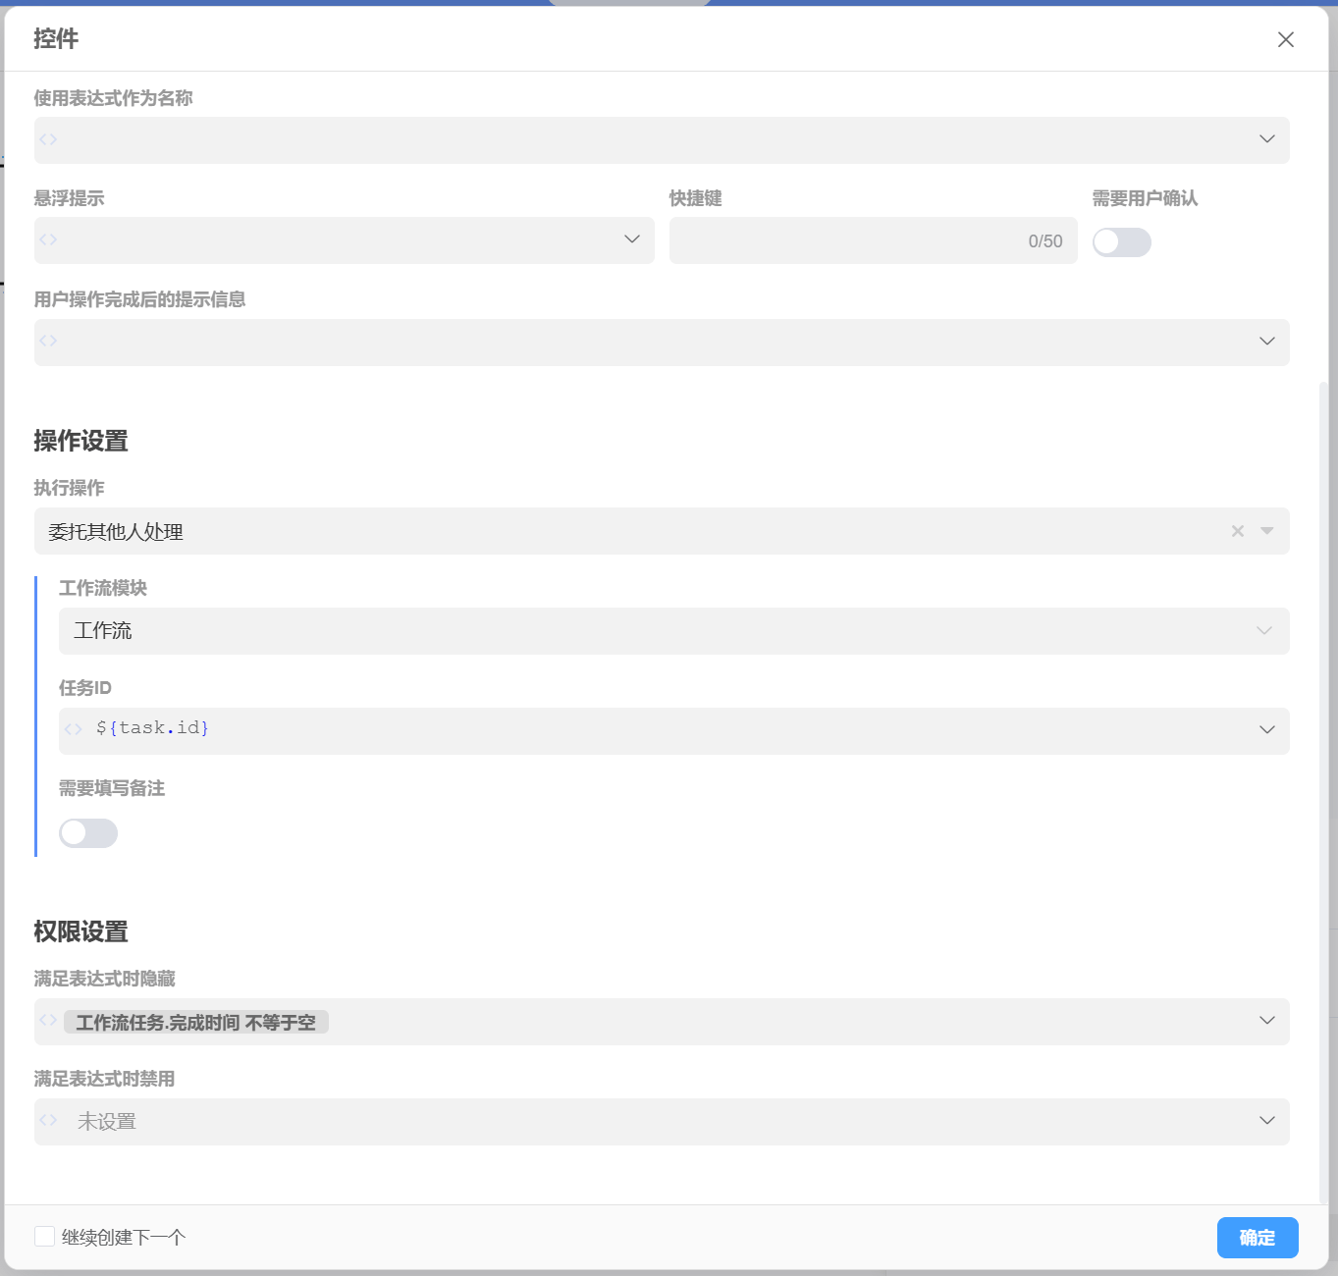The height and width of the screenshot is (1276, 1338).
Task: Click the 确定 button
Action: [x=1257, y=1238]
